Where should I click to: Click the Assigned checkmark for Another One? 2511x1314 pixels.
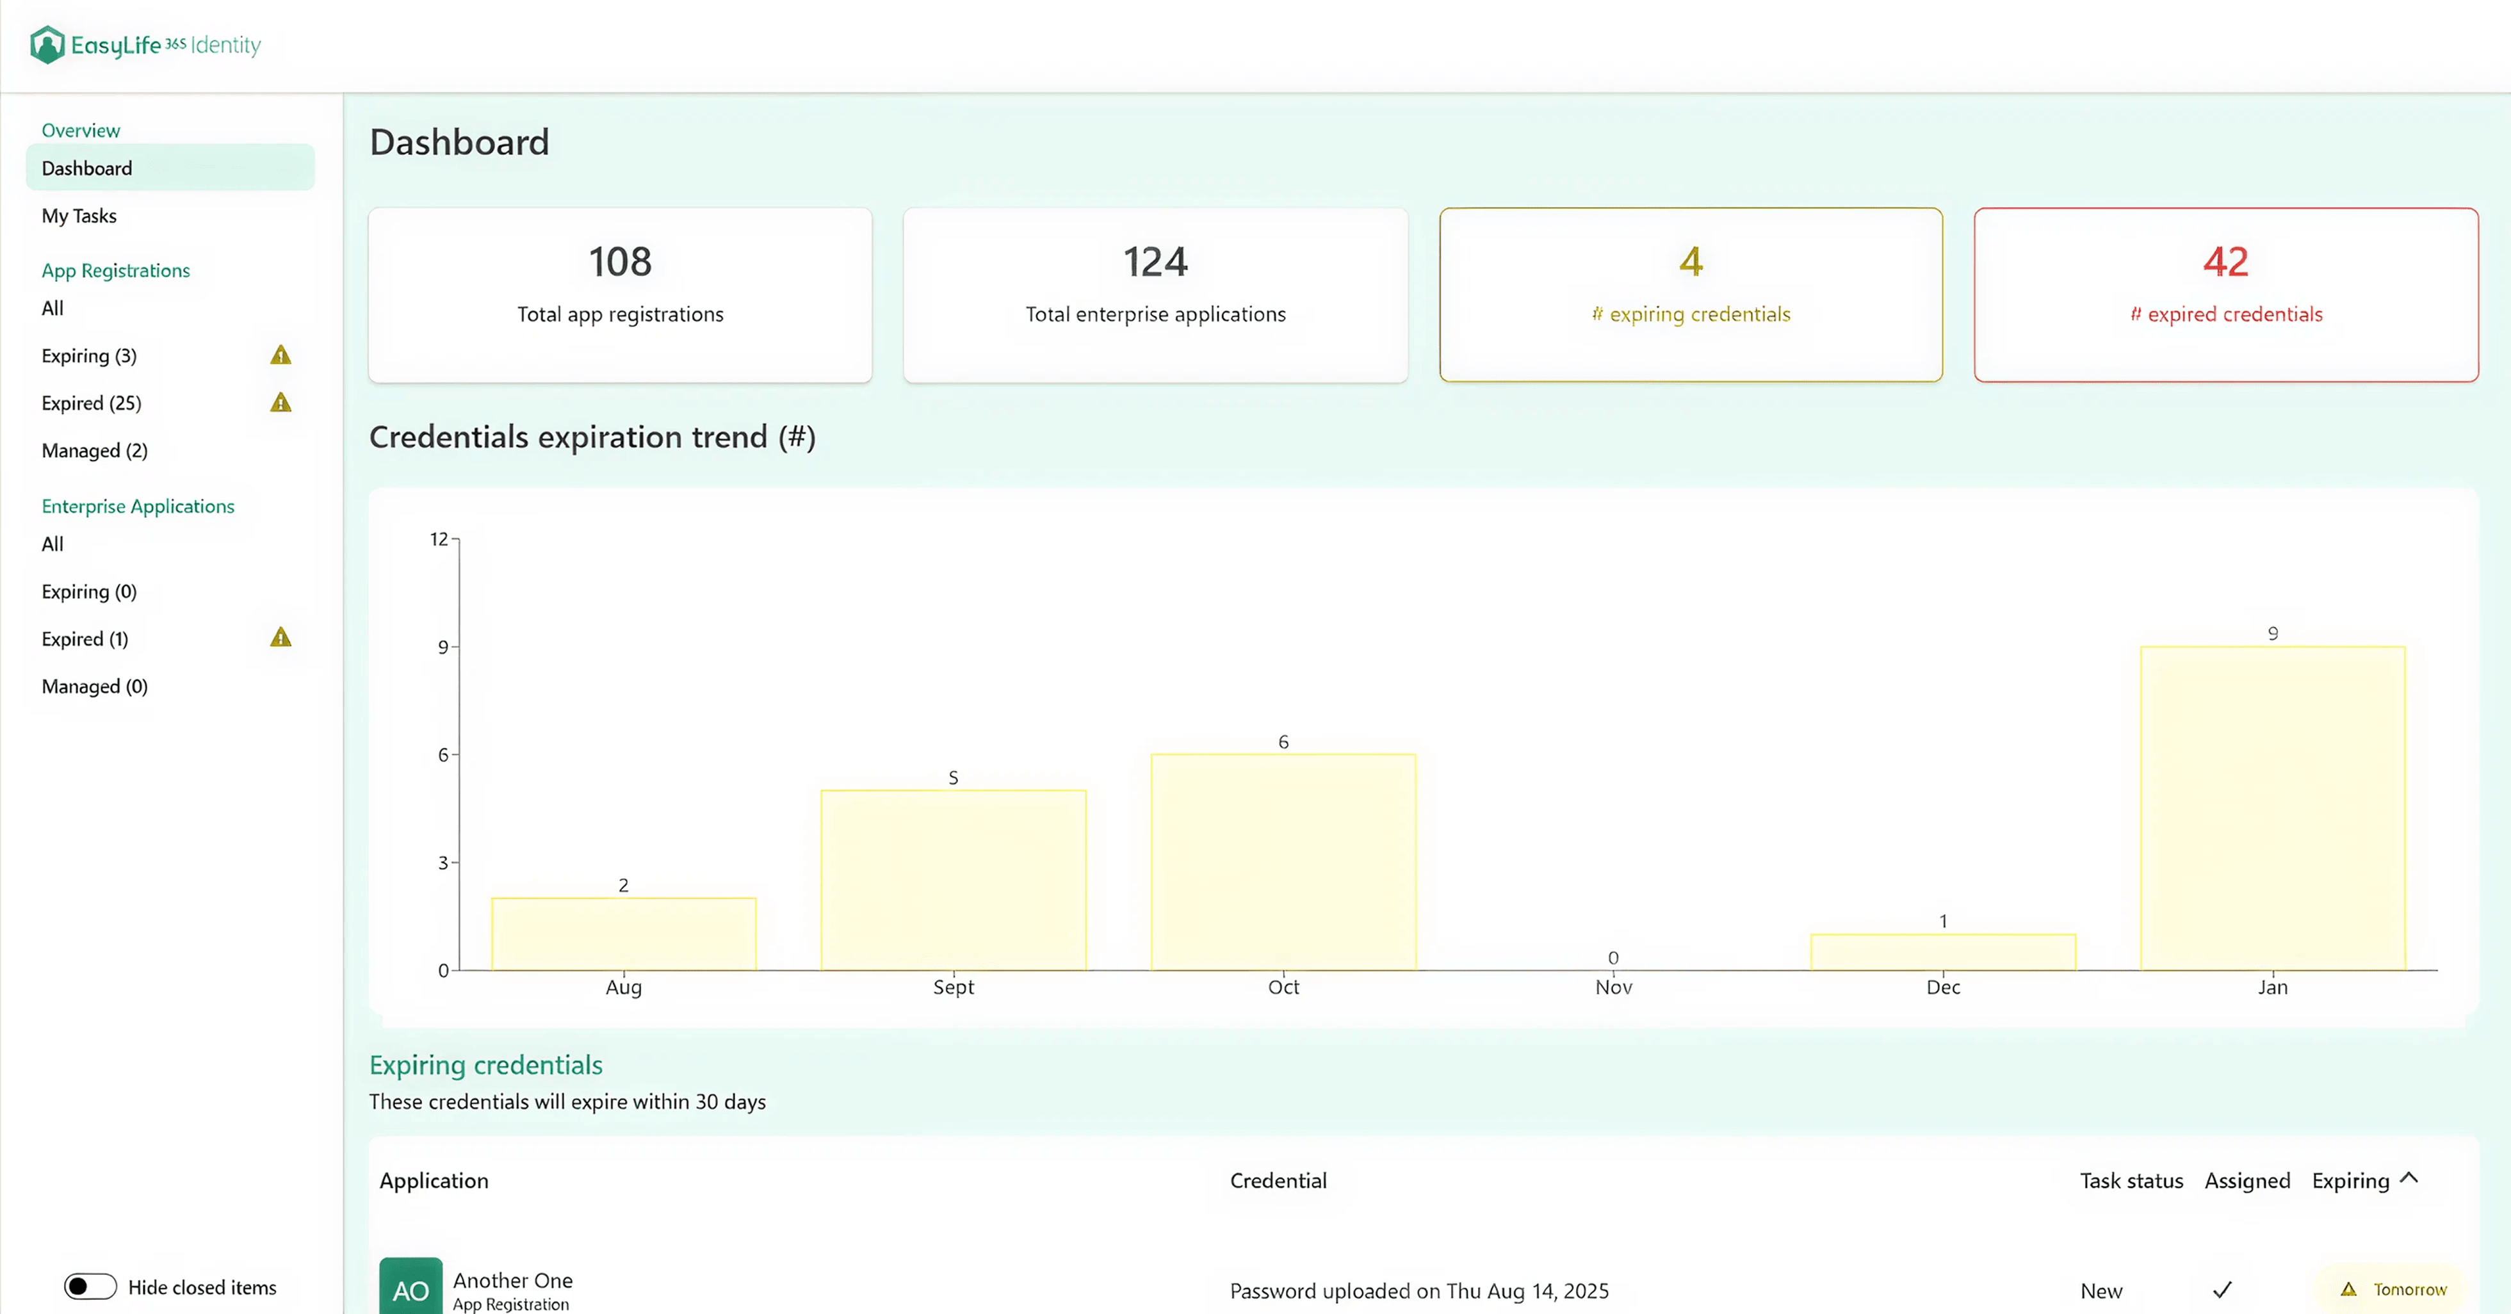(2222, 1290)
